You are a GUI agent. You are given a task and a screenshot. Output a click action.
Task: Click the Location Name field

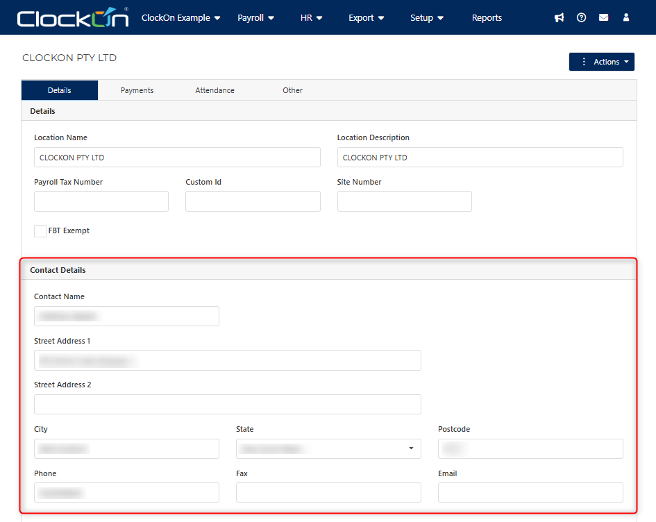click(x=178, y=158)
